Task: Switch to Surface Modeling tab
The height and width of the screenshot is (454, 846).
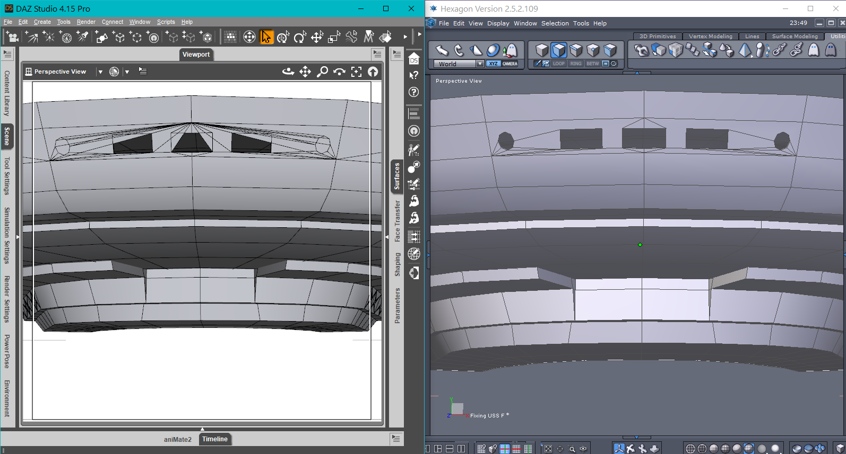Action: point(795,37)
